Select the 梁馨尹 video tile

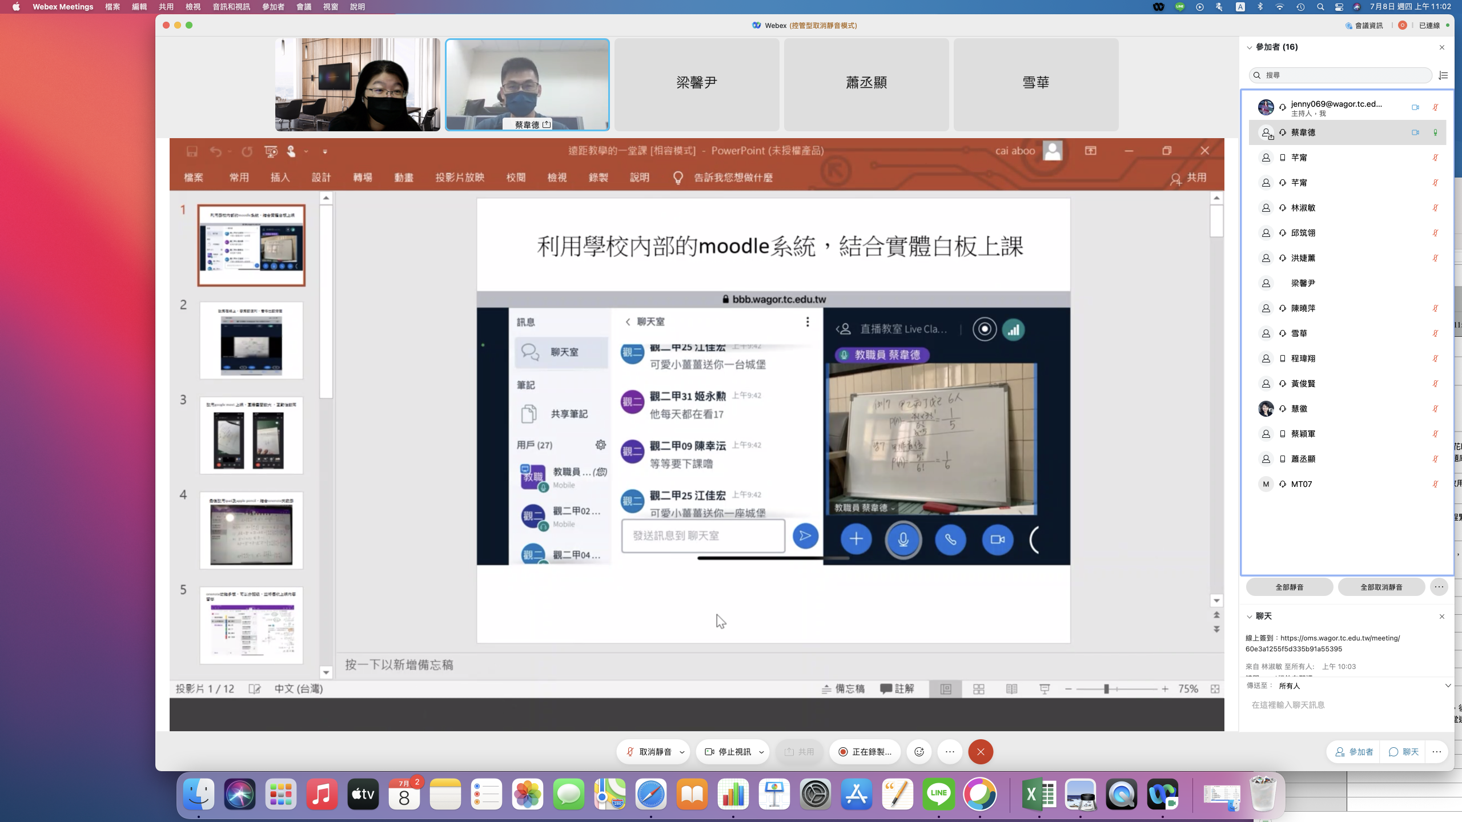pyautogui.click(x=696, y=83)
